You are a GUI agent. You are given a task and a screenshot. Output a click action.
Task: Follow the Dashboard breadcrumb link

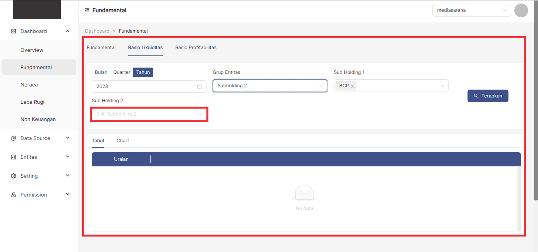point(97,31)
